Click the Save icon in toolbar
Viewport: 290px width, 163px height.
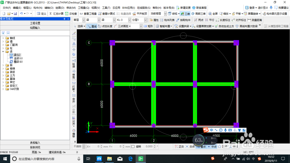[15, 14]
